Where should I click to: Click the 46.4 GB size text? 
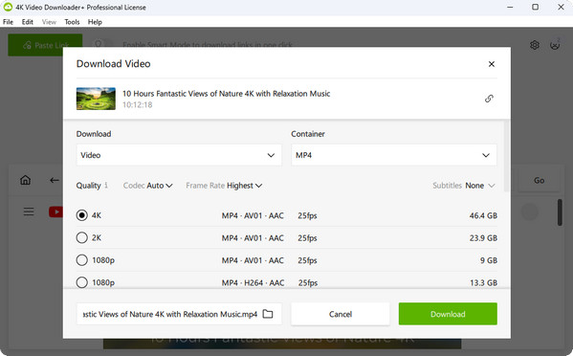tap(483, 215)
